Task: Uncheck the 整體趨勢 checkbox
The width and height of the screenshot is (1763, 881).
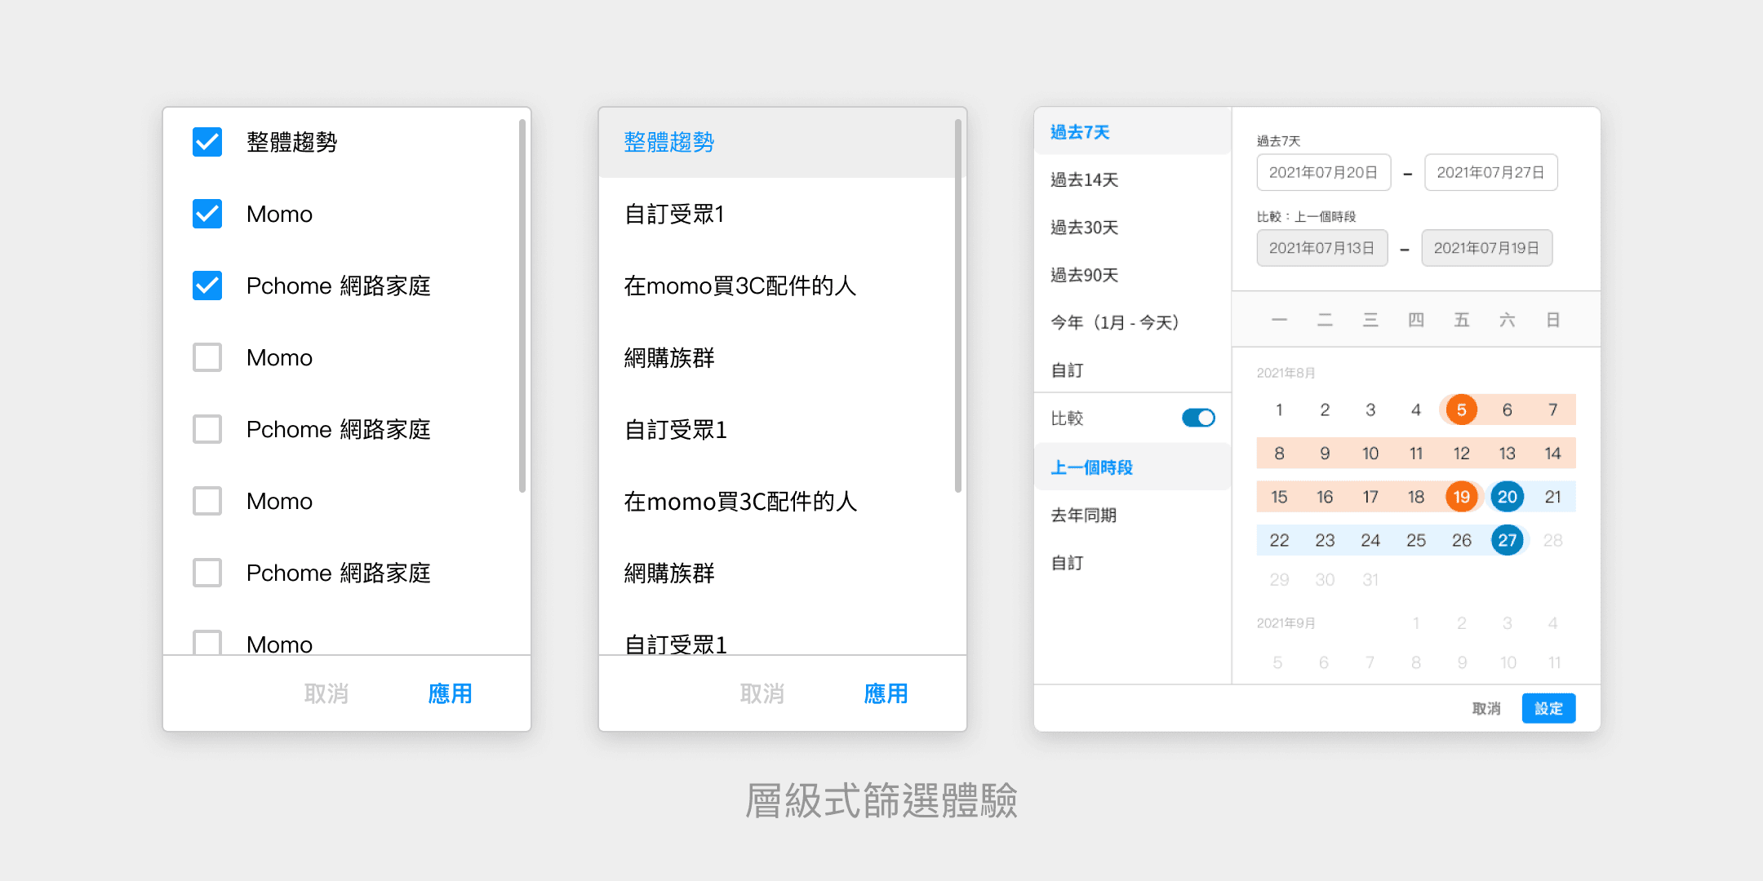Action: [207, 142]
